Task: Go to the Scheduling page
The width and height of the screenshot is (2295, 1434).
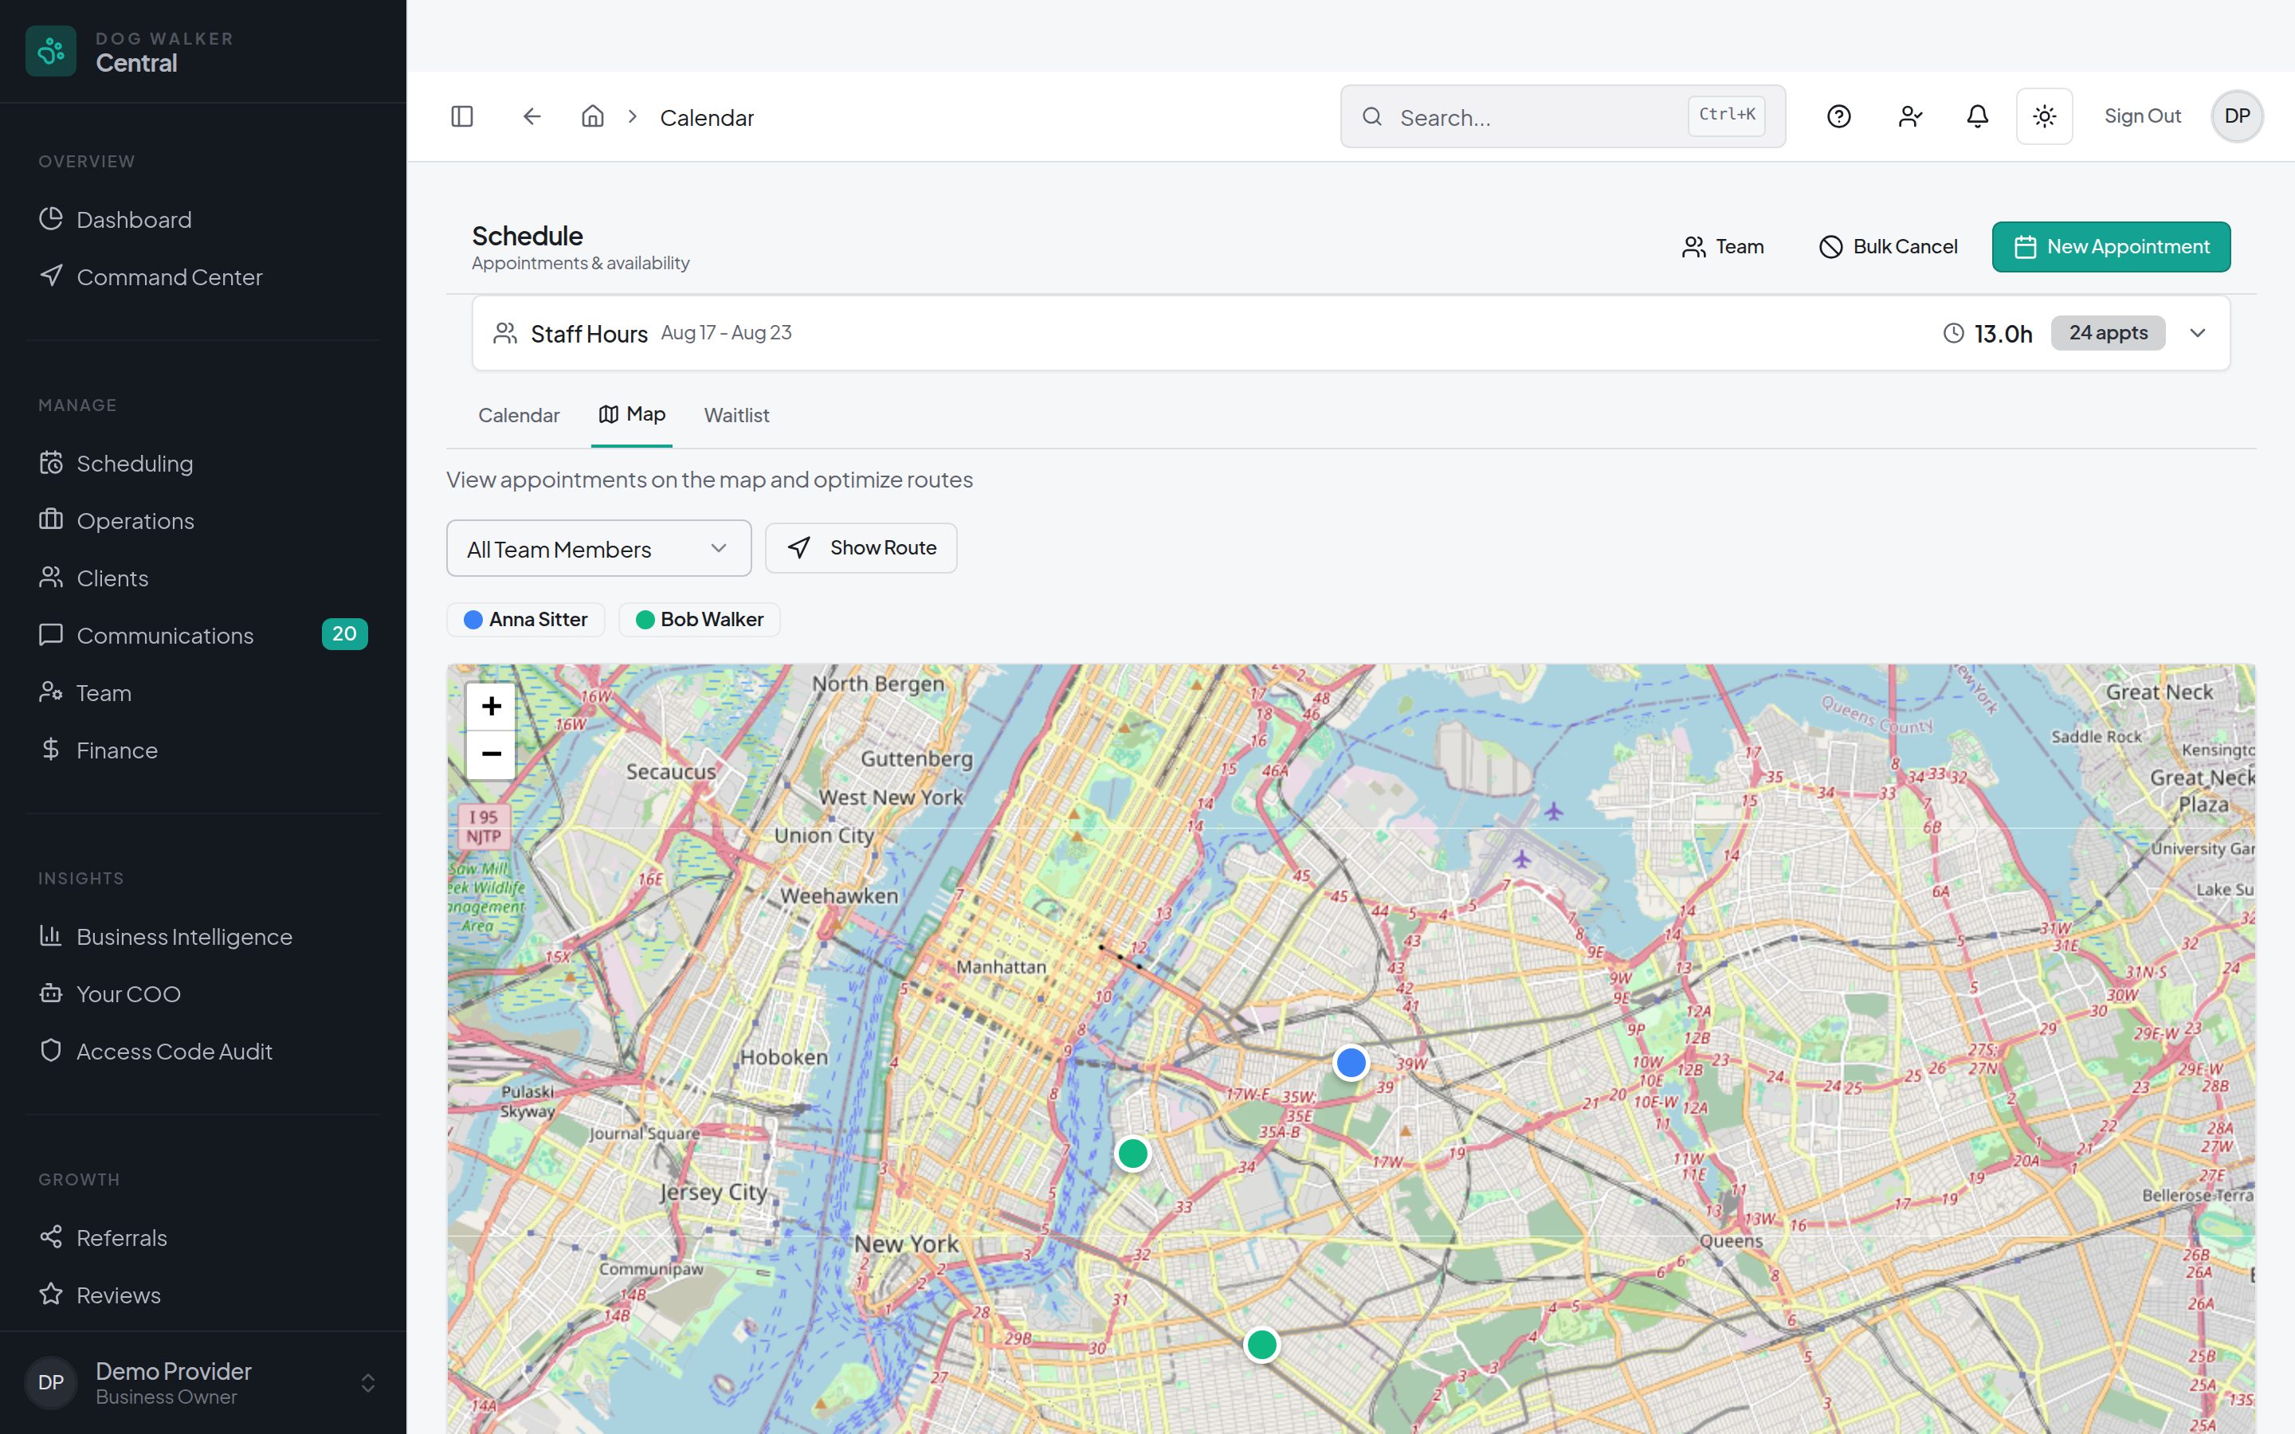Action: 203,464
